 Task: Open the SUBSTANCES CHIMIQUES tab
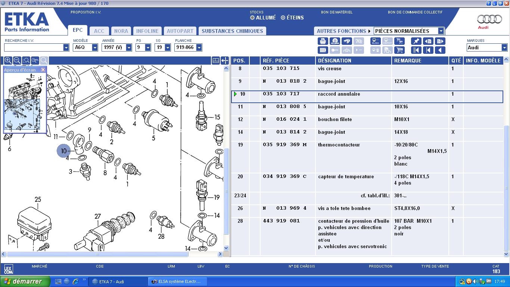pyautogui.click(x=232, y=31)
